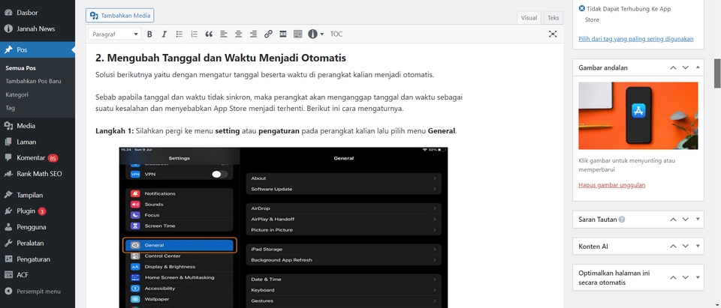Align text right

pyautogui.click(x=253, y=34)
